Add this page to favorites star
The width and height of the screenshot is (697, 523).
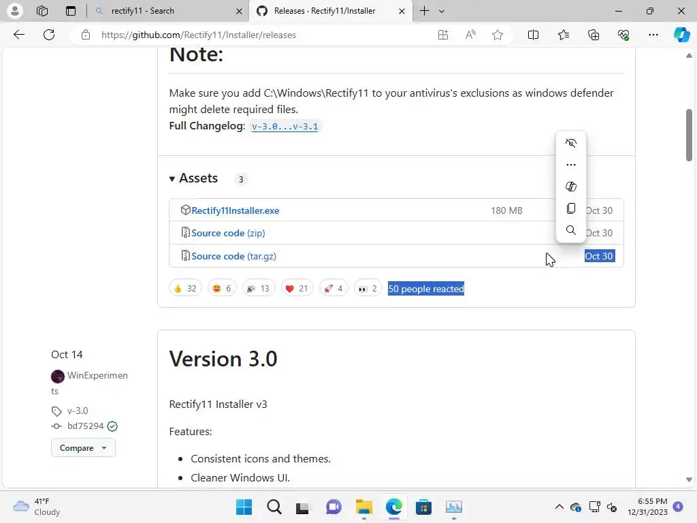tap(498, 35)
